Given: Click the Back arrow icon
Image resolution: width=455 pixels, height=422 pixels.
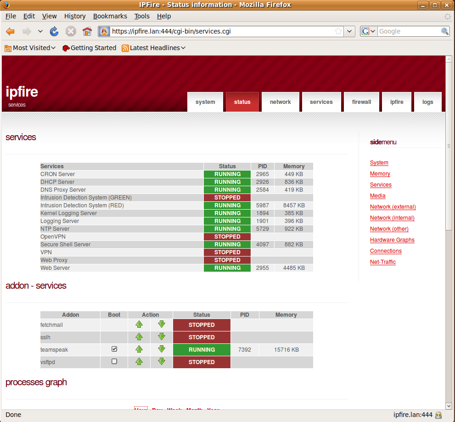Looking at the screenshot, I should click(x=11, y=31).
